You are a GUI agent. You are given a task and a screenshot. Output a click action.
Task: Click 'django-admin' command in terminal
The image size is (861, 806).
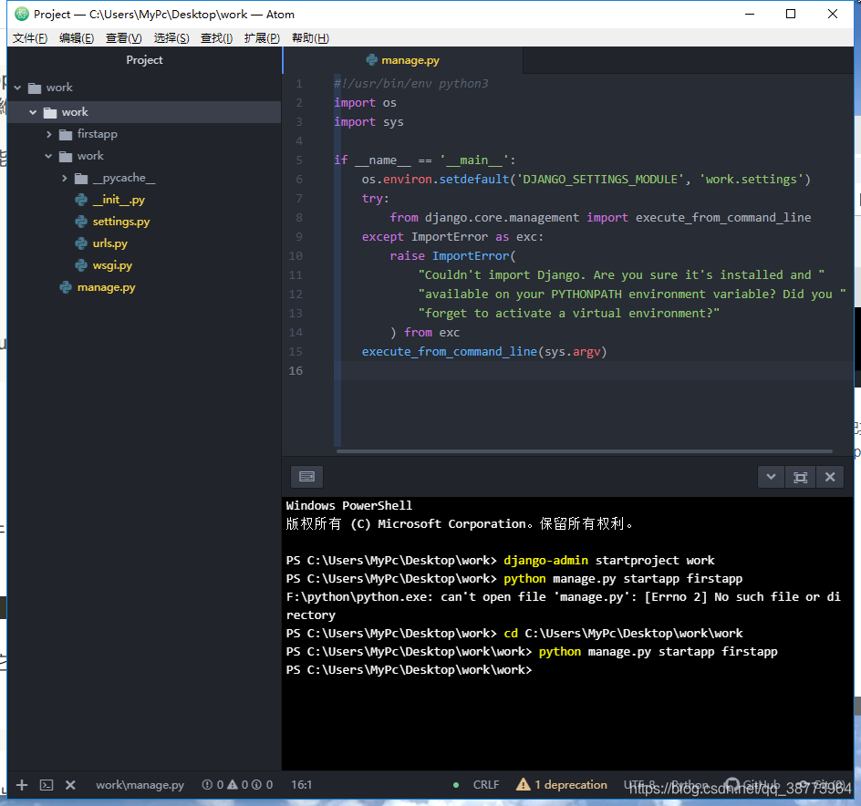click(545, 561)
